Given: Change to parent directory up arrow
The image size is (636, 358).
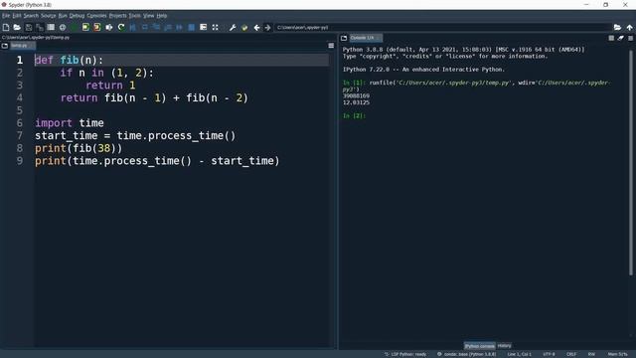Looking at the screenshot, I should pyautogui.click(x=629, y=27).
